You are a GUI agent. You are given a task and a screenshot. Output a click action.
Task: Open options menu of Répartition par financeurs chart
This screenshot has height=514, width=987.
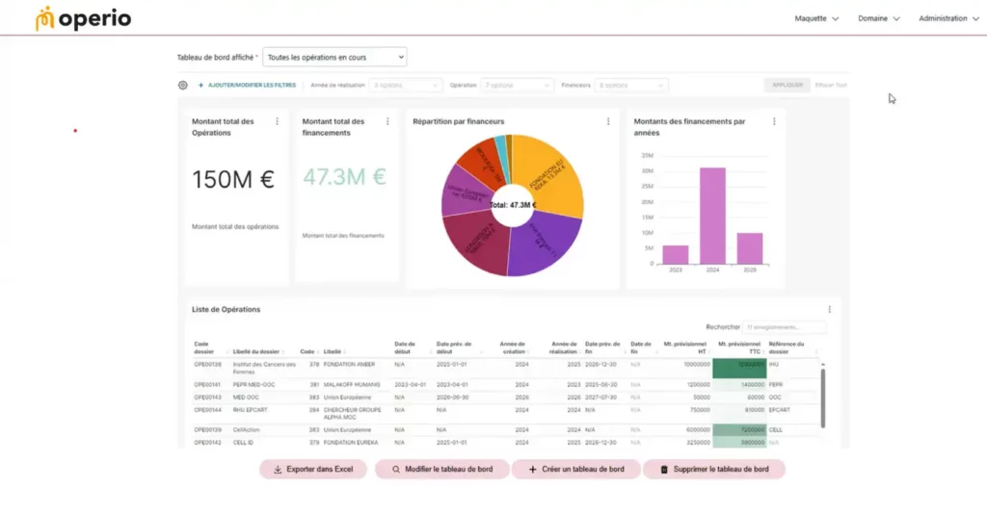(608, 121)
